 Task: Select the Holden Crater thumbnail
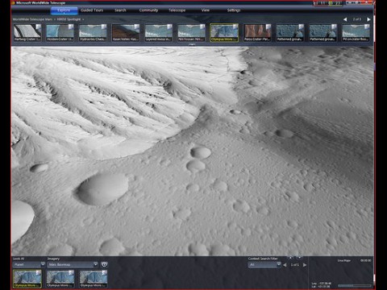60,32
